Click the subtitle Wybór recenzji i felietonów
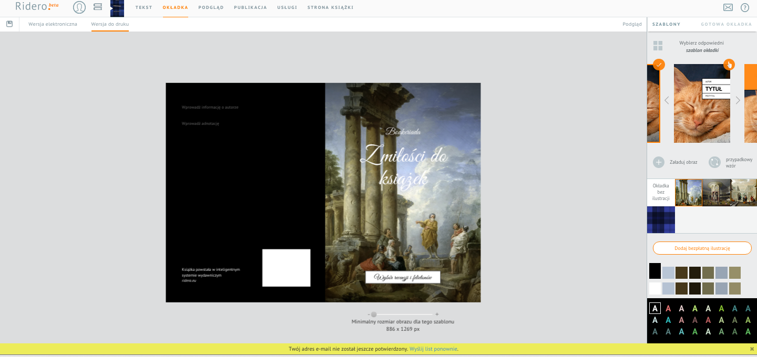757x357 pixels. pyautogui.click(x=403, y=277)
